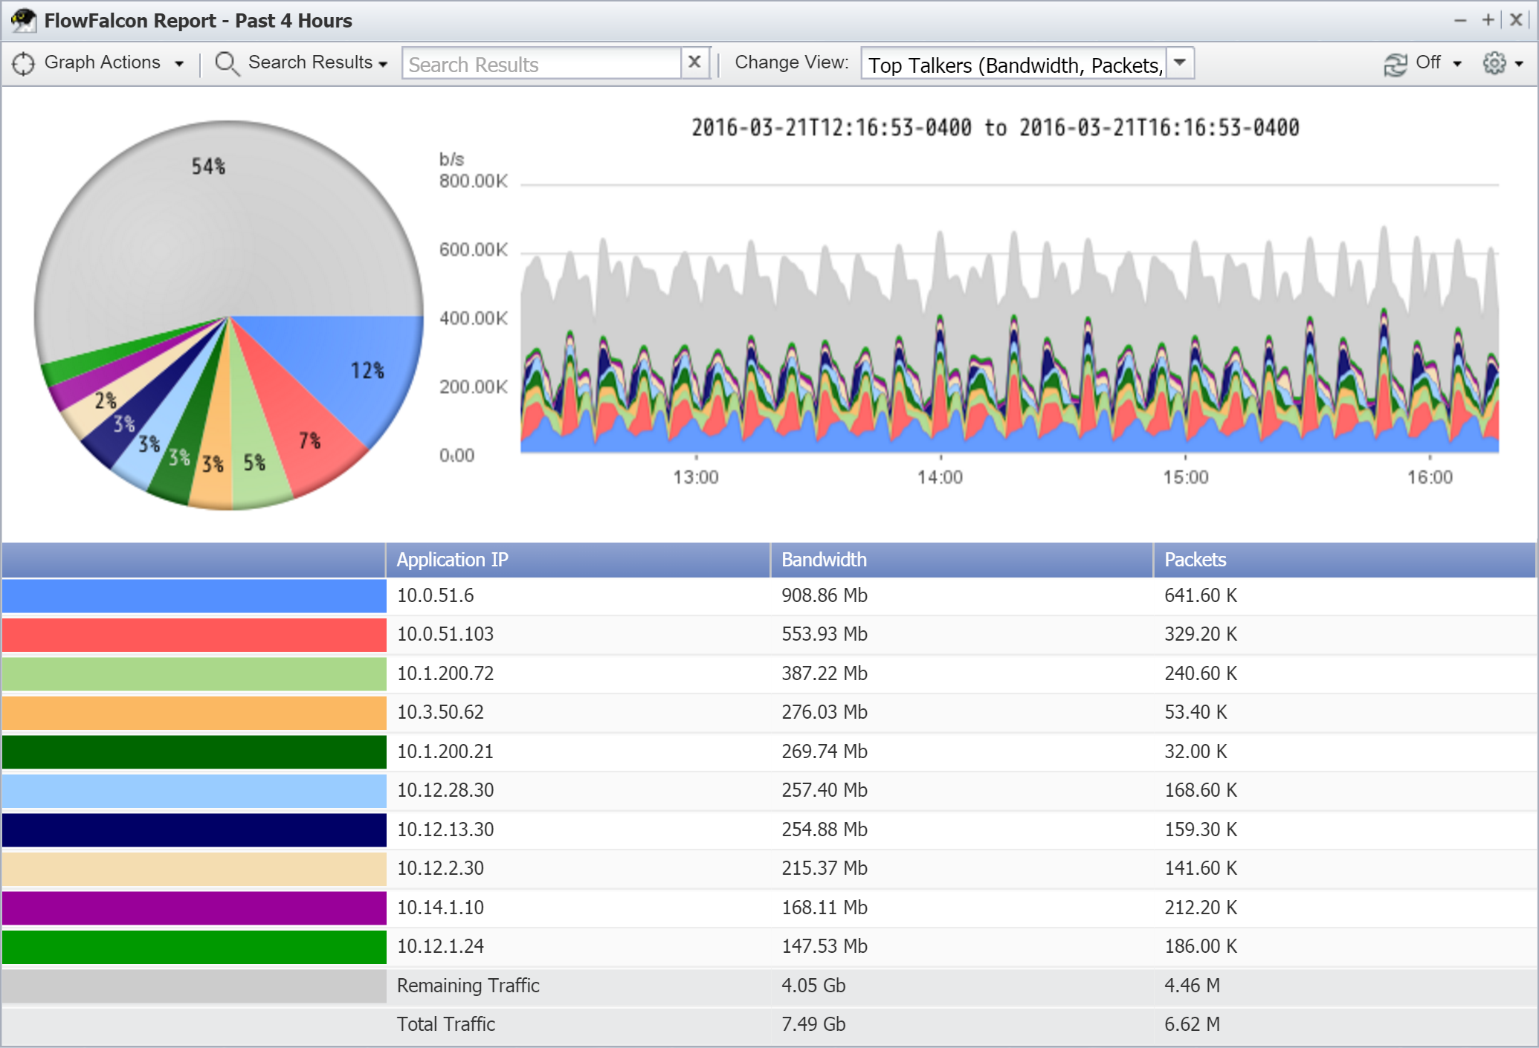The height and width of the screenshot is (1048, 1539).
Task: Click the light blue swatch for 10.12.28.30
Action: pos(194,791)
